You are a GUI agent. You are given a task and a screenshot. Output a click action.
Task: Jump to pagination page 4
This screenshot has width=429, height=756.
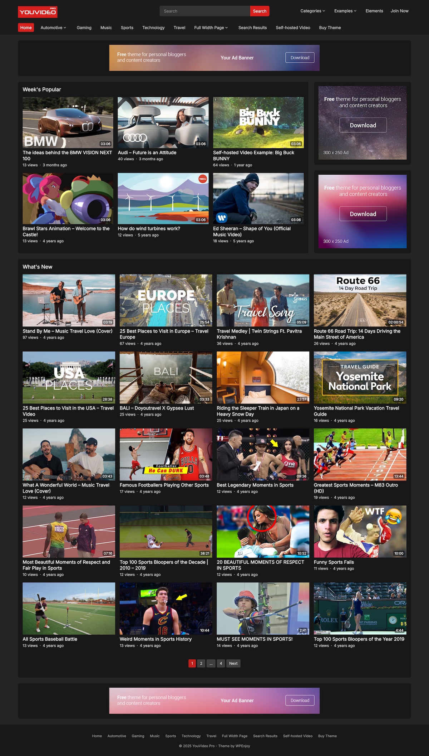[x=221, y=663]
